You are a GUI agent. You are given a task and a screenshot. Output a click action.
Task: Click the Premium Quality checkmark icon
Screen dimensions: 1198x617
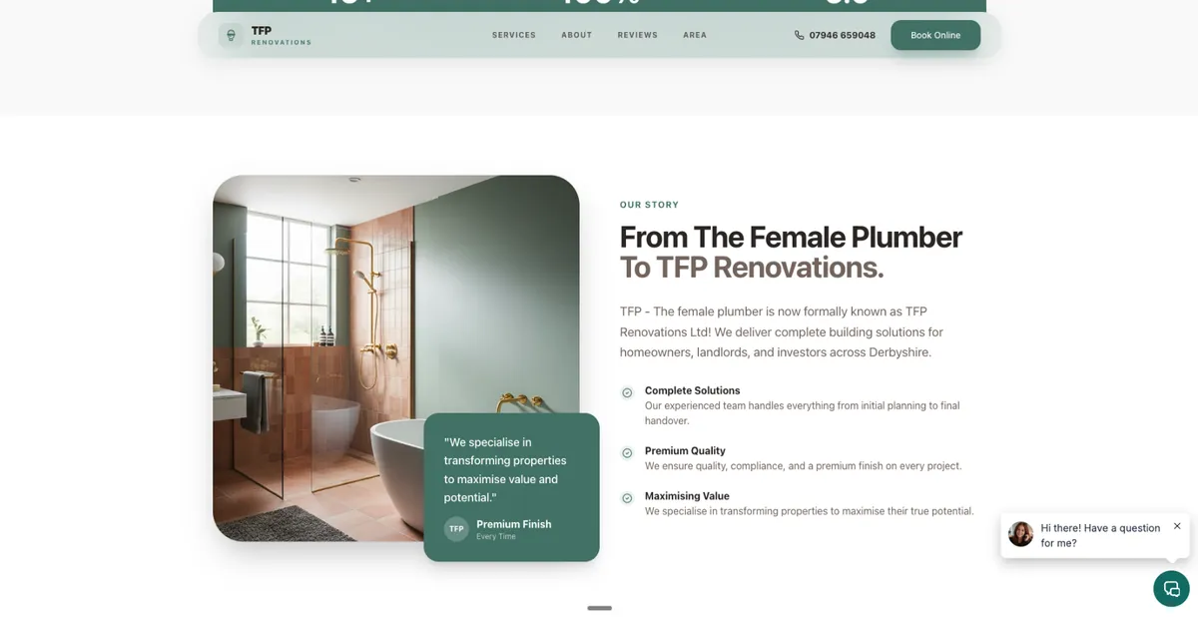[x=627, y=452]
